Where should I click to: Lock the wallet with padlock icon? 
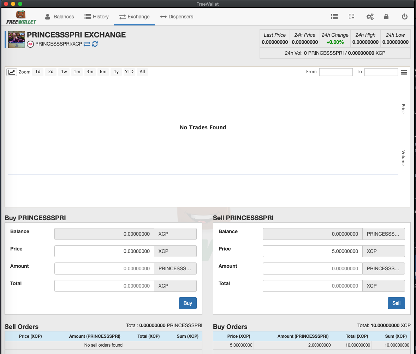[x=386, y=17]
